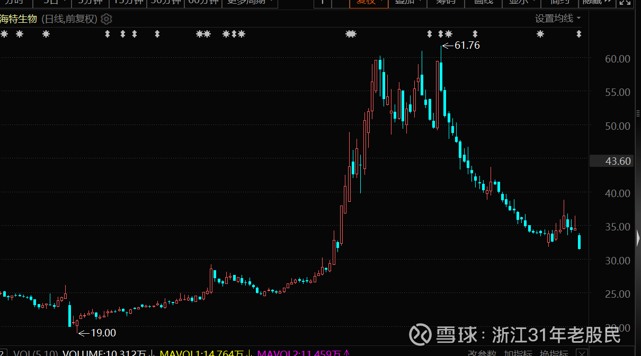
Task: Click the (日线,前复权) chart label
Action: pos(69,19)
